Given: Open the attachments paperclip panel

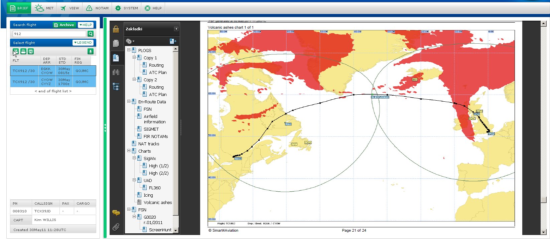Looking at the screenshot, I should [x=116, y=227].
